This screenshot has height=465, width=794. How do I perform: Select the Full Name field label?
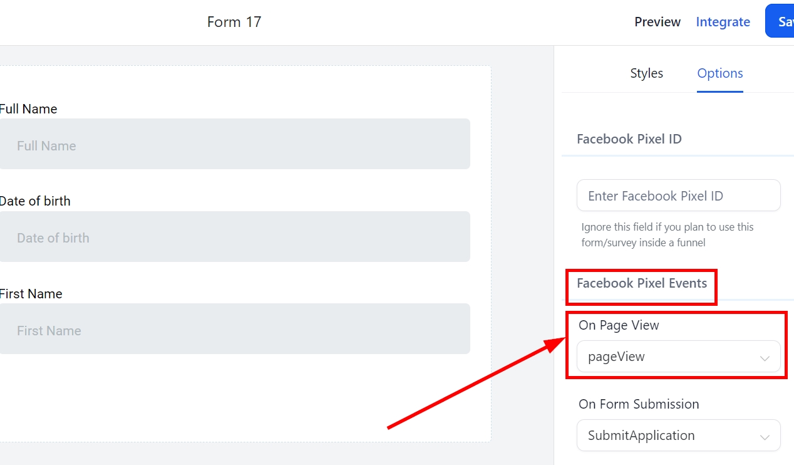[x=29, y=109]
